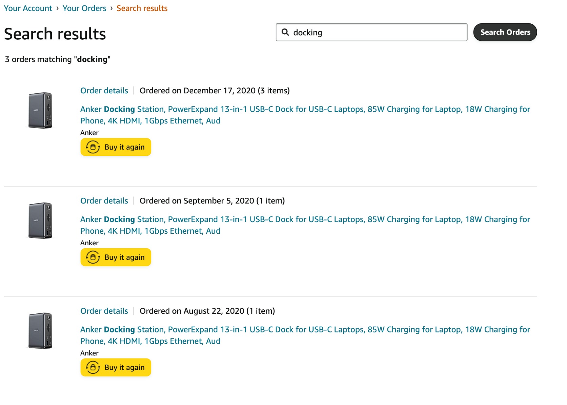
Task: View Order details for December 17, 2020
Action: [x=104, y=91]
